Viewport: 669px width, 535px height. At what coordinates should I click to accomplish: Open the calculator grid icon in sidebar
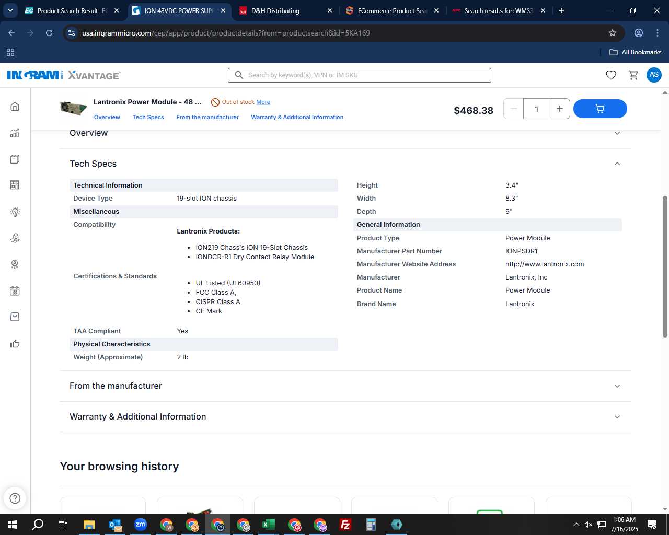(x=15, y=185)
